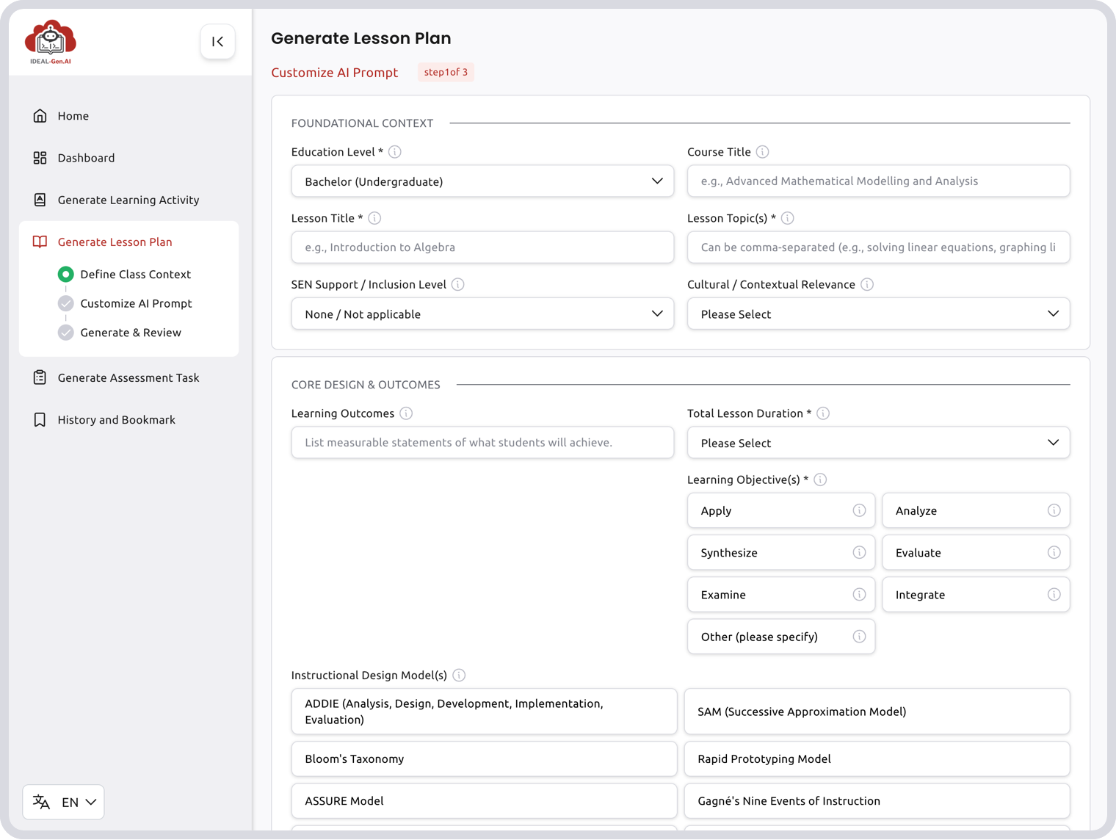
Task: Open the Total Lesson Duration dropdown
Action: [878, 443]
